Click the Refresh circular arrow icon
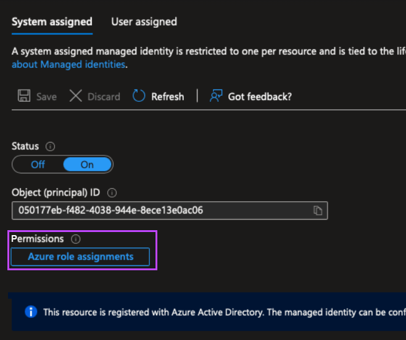 (139, 96)
